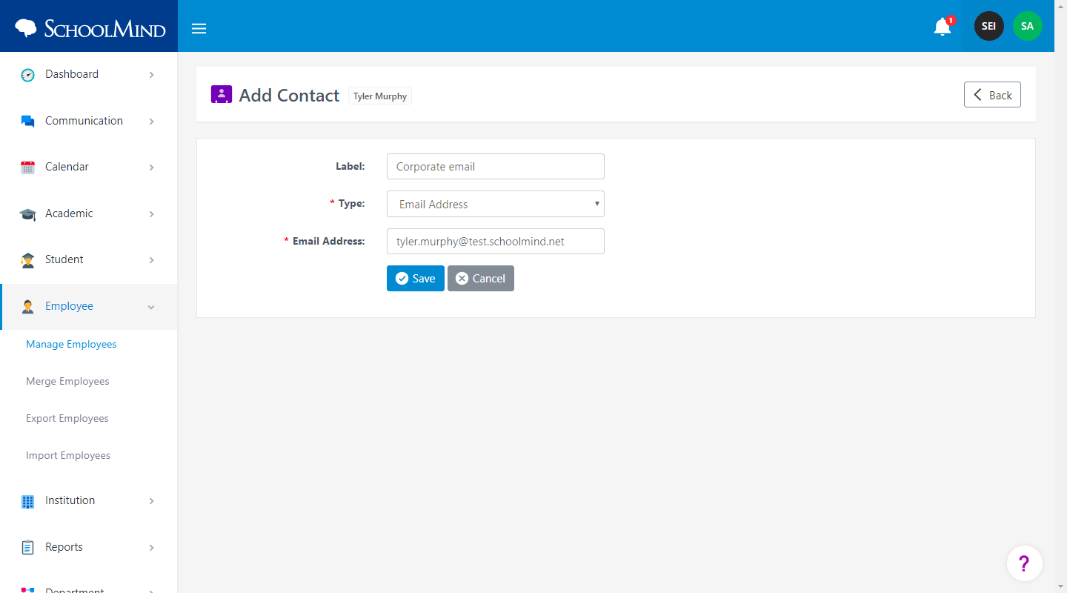Save the new contact

pyautogui.click(x=416, y=278)
